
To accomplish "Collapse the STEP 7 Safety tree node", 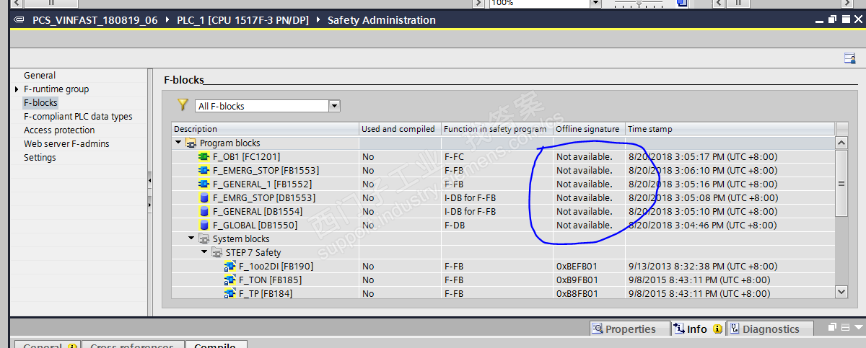I will [204, 252].
